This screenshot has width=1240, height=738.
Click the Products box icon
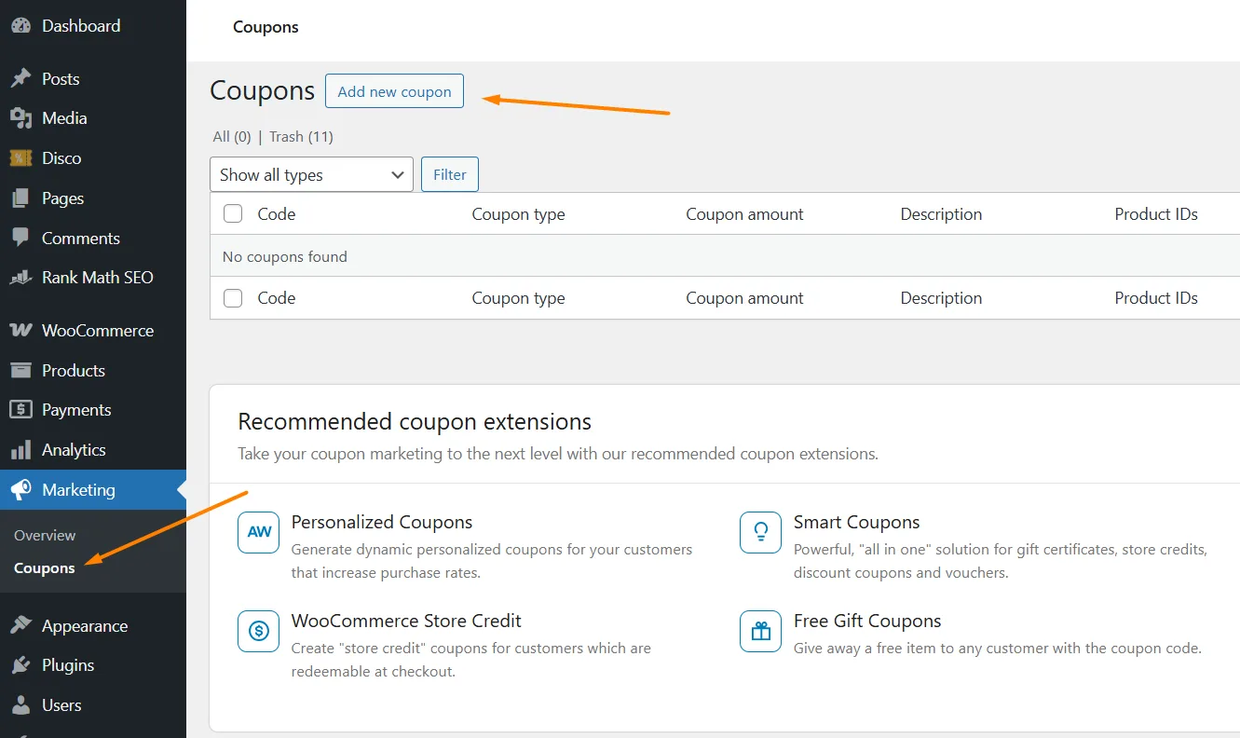click(20, 371)
